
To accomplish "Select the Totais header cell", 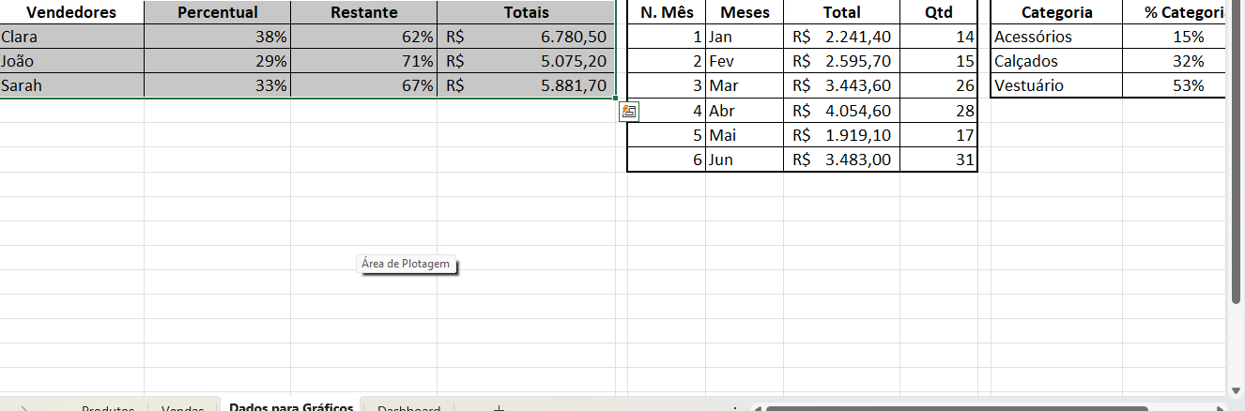I will coord(527,12).
